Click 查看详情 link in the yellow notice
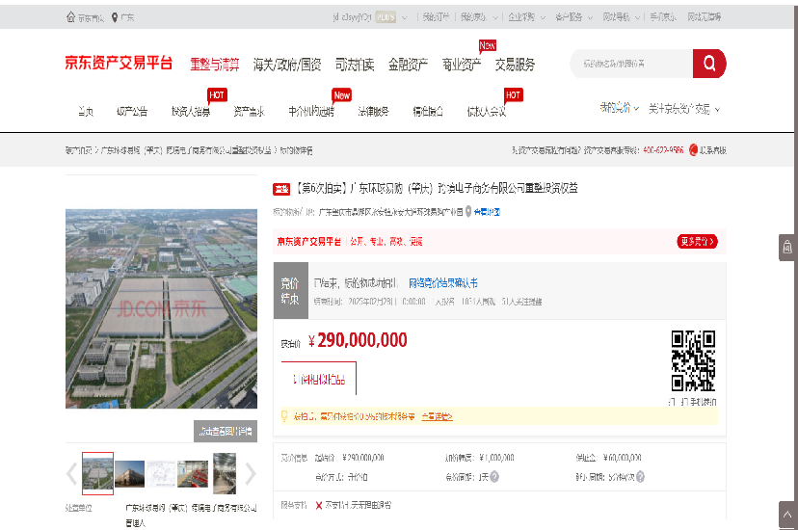 437,416
